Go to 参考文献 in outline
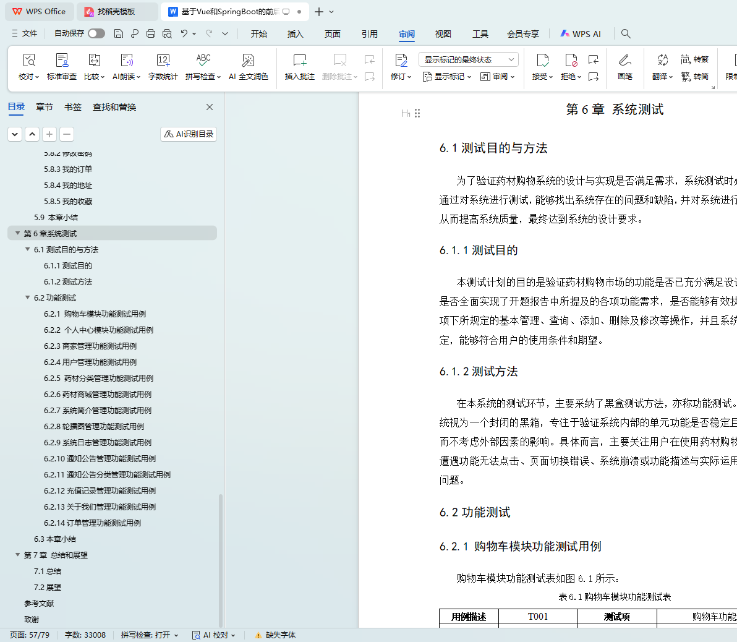This screenshot has width=737, height=642. tap(39, 604)
